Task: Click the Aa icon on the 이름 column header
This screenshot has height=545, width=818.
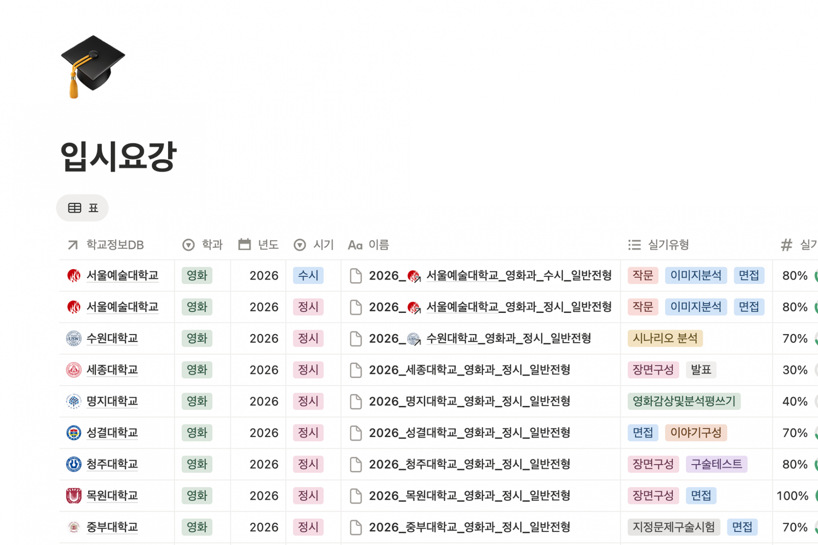Action: click(x=355, y=244)
